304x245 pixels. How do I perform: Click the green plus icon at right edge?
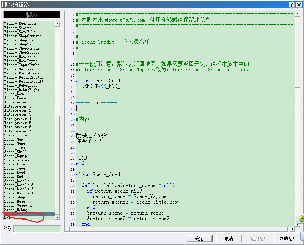pyautogui.click(x=301, y=218)
